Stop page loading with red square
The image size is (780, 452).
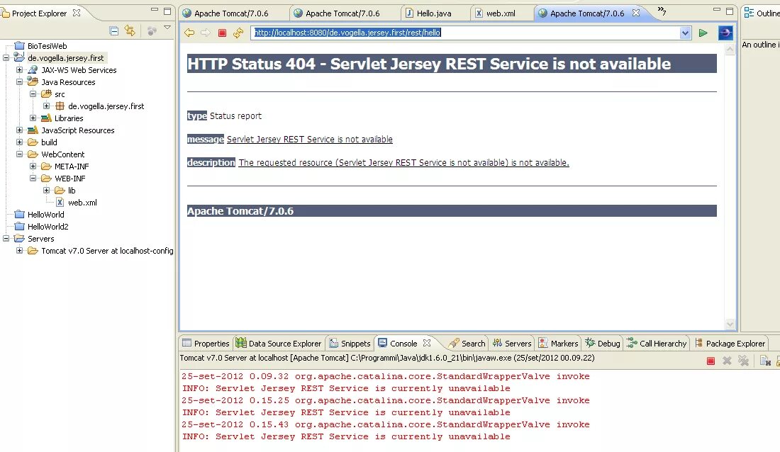[223, 33]
